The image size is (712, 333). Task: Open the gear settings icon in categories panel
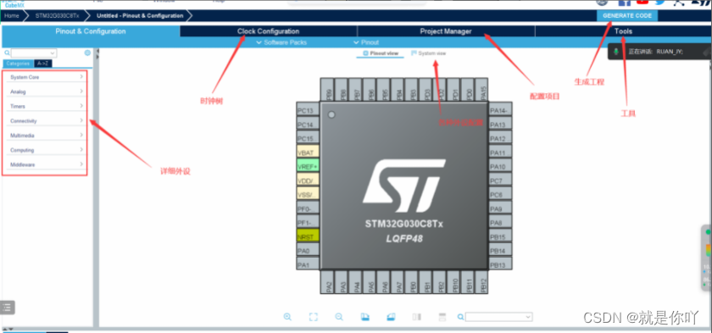click(87, 53)
